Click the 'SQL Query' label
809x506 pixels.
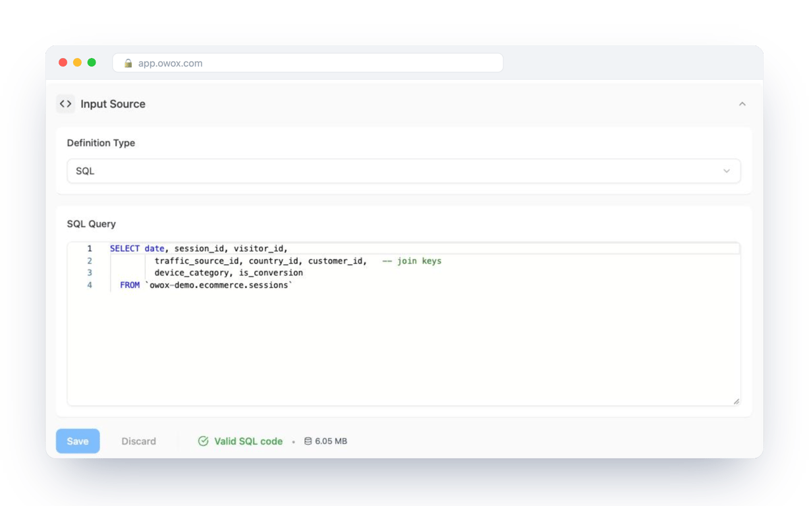pyautogui.click(x=91, y=224)
